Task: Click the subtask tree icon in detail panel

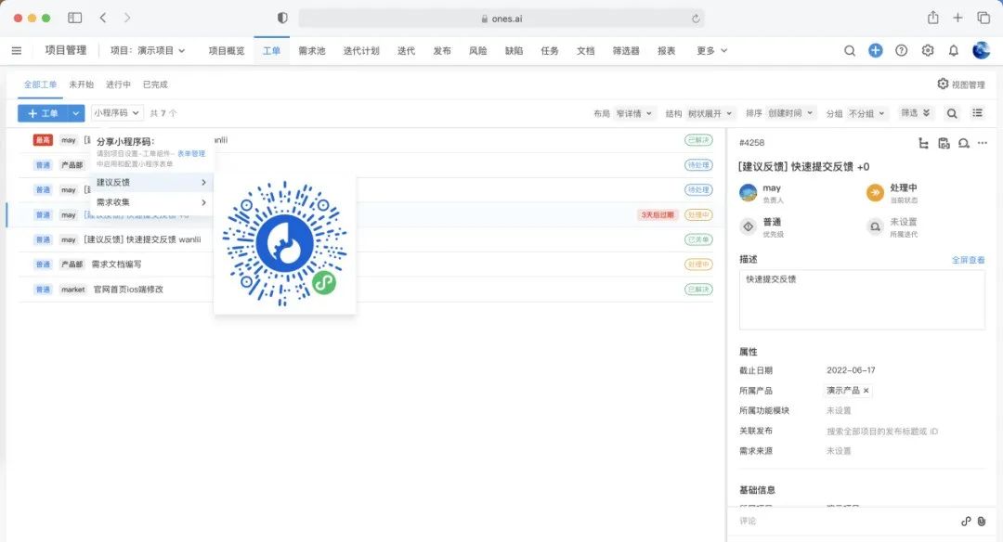Action: (x=922, y=143)
